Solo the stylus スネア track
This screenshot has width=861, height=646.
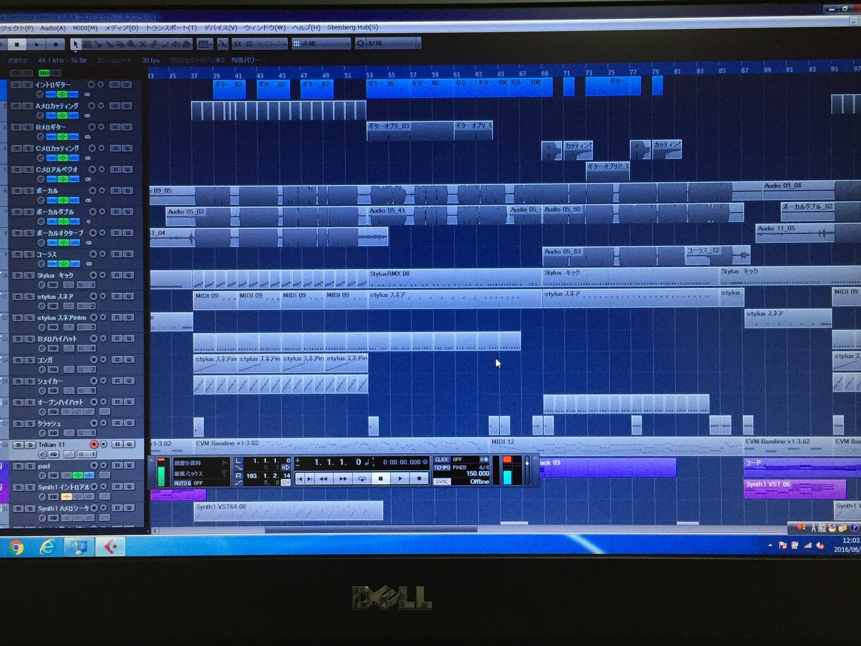[x=30, y=297]
